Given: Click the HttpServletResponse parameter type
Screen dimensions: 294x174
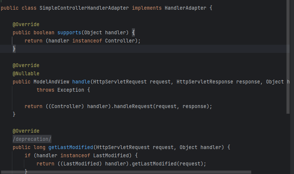Looking at the screenshot, I should coord(205,82).
